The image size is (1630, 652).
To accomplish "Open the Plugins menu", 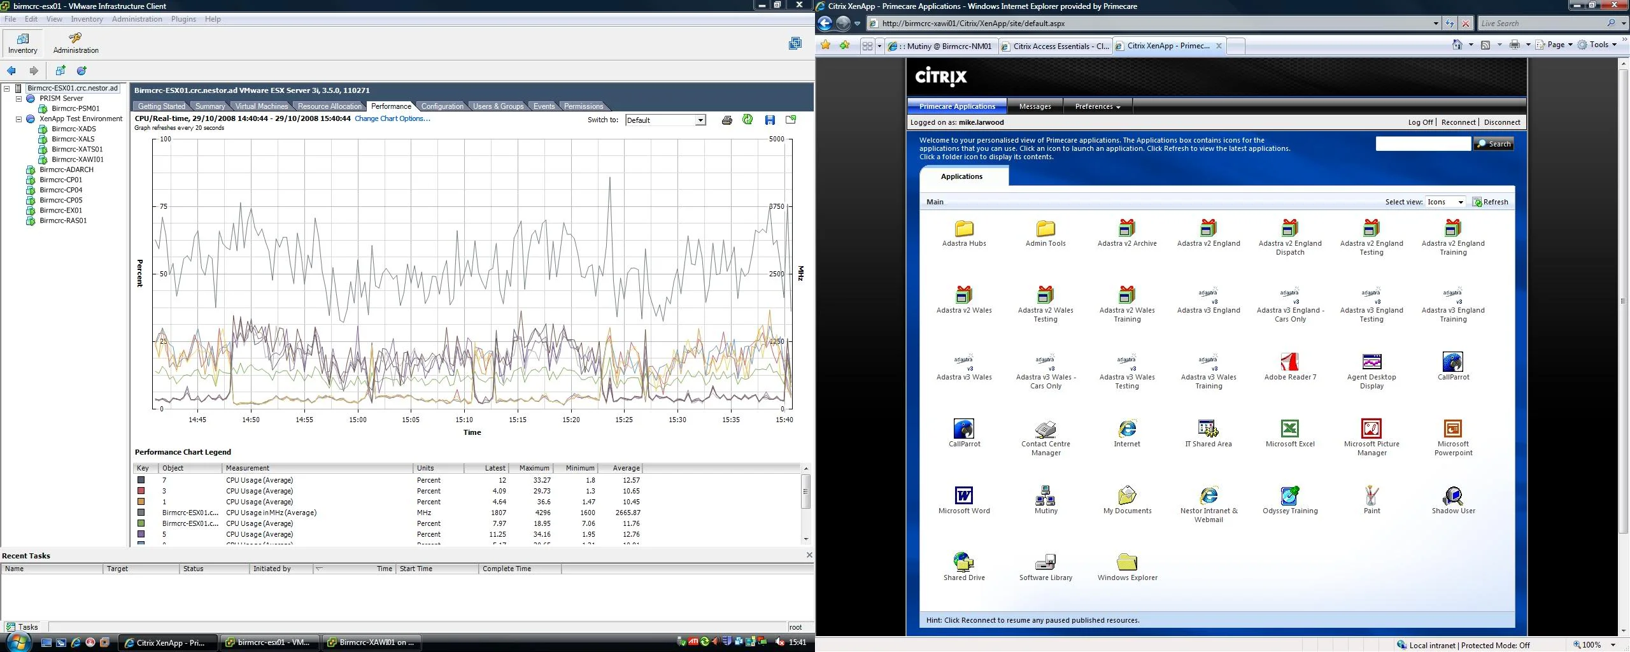I will tap(183, 19).
